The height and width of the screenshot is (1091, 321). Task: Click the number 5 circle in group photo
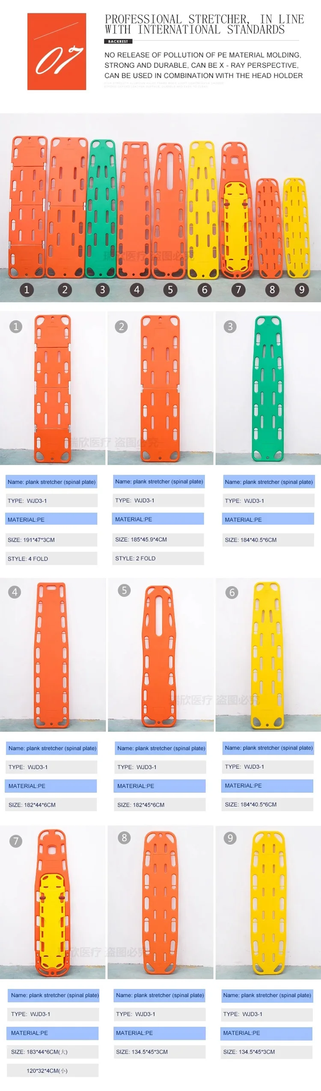tap(170, 290)
